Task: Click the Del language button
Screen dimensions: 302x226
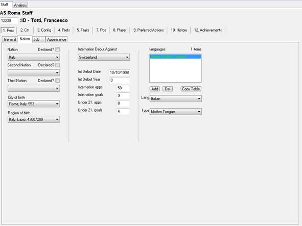Action: [x=168, y=89]
